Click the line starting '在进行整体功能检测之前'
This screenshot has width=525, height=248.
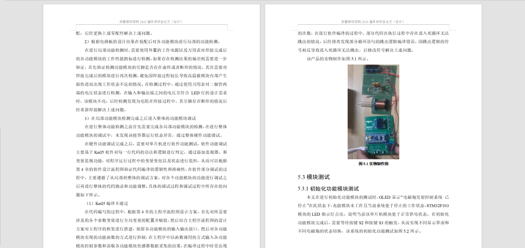[156, 127]
